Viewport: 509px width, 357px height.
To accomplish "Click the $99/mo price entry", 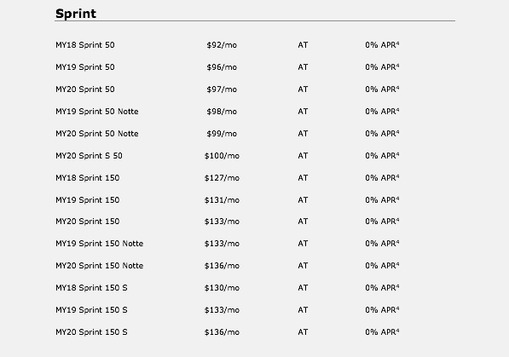I will point(222,134).
